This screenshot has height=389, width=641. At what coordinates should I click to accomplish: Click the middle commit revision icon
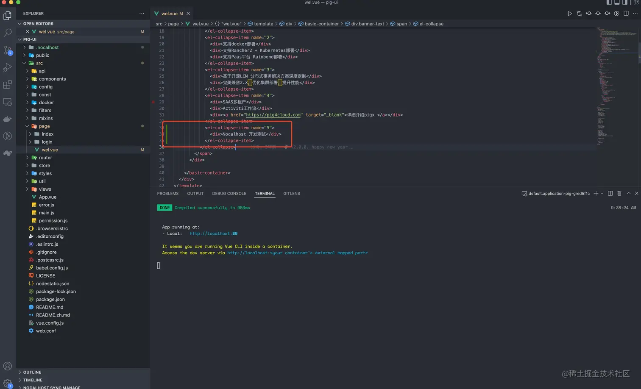click(x=598, y=14)
